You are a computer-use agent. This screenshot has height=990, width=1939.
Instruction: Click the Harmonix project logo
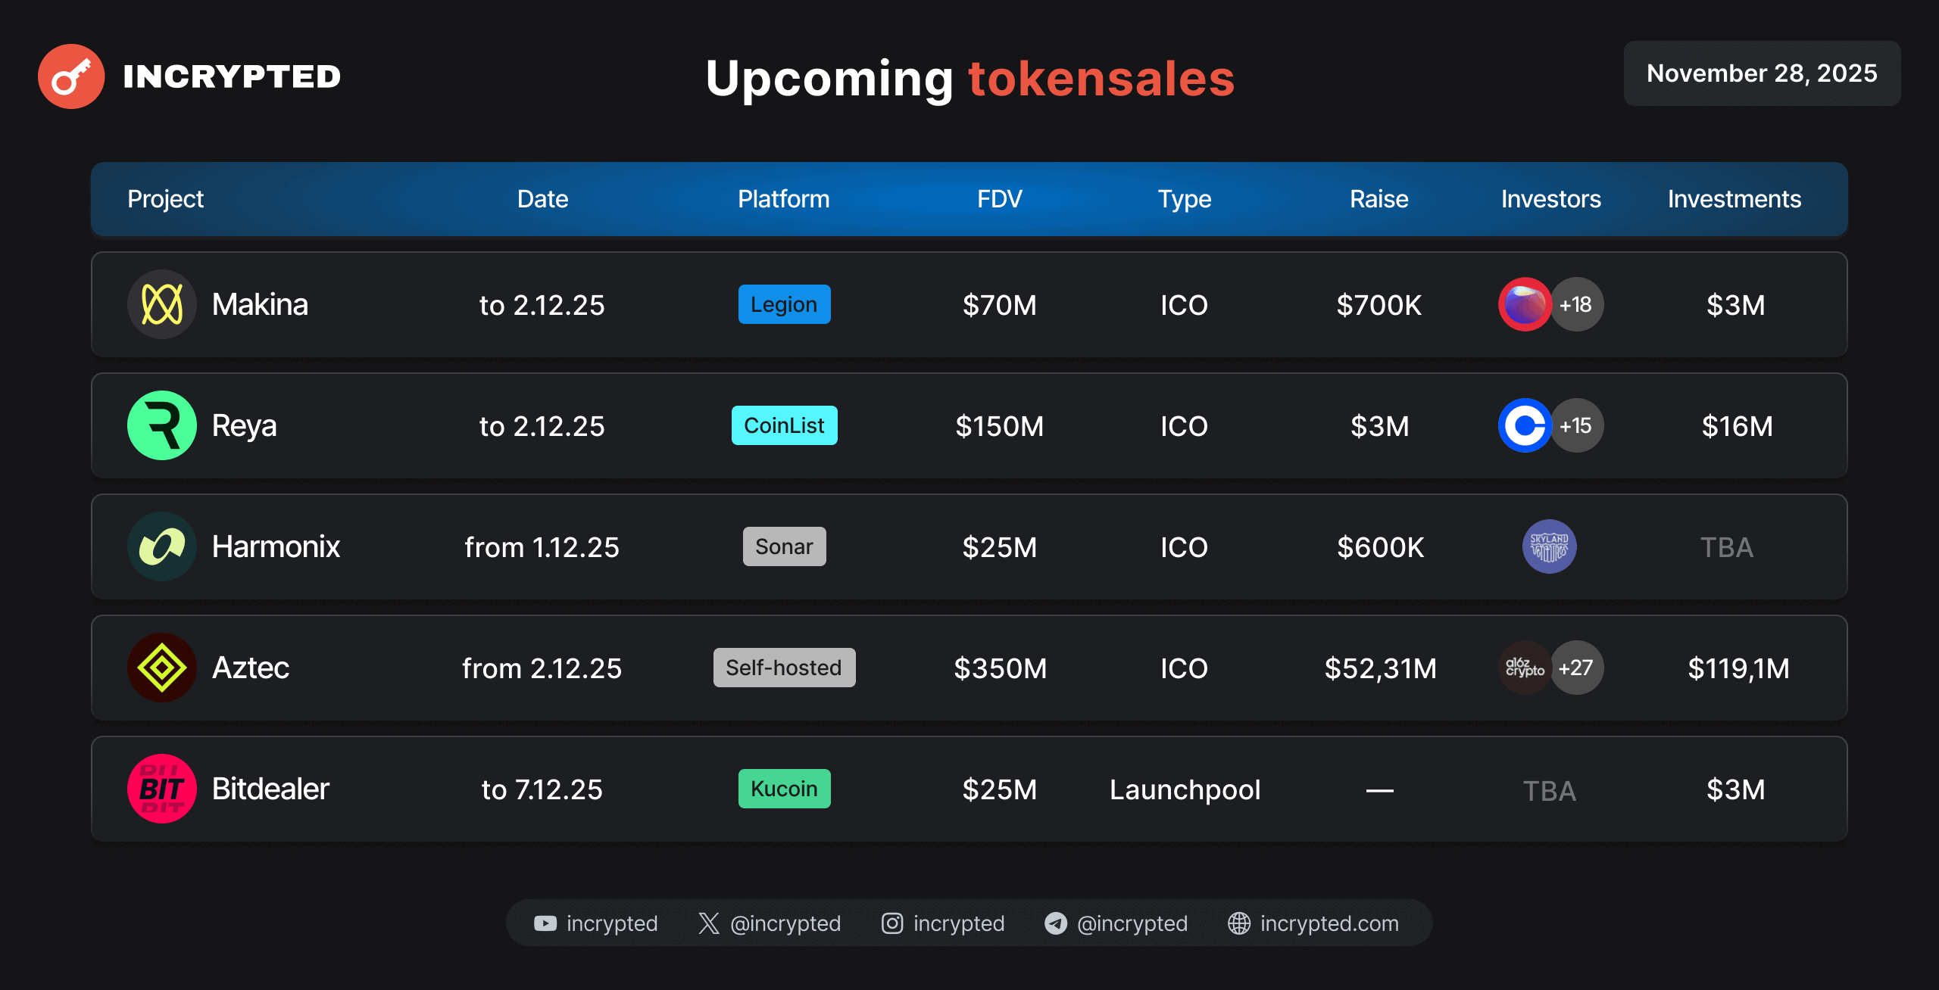pos(162,546)
